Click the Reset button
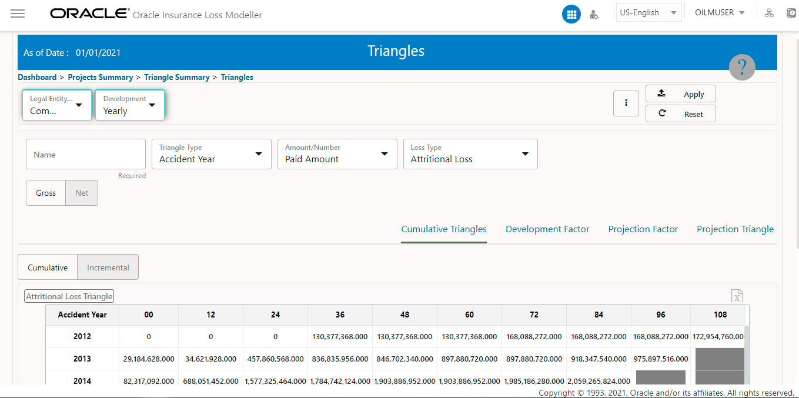 681,114
